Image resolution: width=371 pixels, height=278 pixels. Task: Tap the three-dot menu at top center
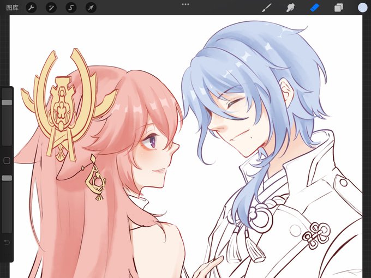pyautogui.click(x=185, y=4)
